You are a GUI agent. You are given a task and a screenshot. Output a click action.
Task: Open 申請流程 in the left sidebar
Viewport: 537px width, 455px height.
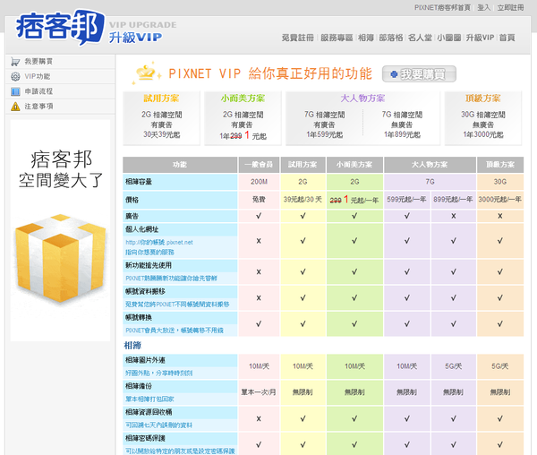click(38, 91)
